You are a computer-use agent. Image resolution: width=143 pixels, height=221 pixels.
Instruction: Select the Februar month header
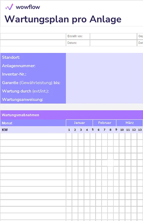tap(105, 123)
